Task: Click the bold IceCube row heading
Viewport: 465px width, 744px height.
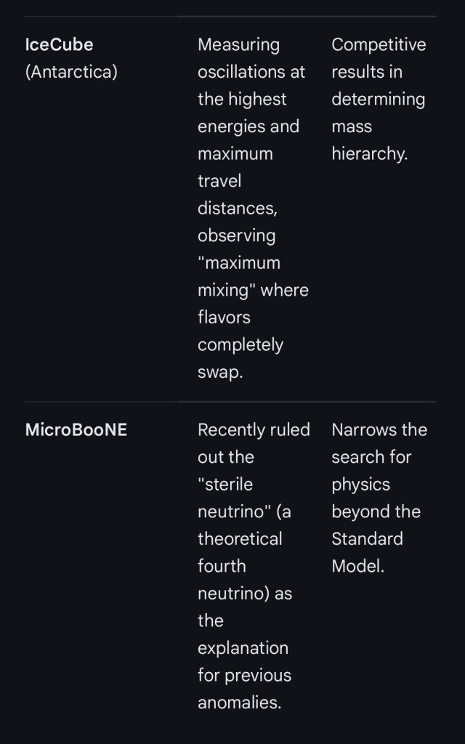Action: [x=60, y=44]
